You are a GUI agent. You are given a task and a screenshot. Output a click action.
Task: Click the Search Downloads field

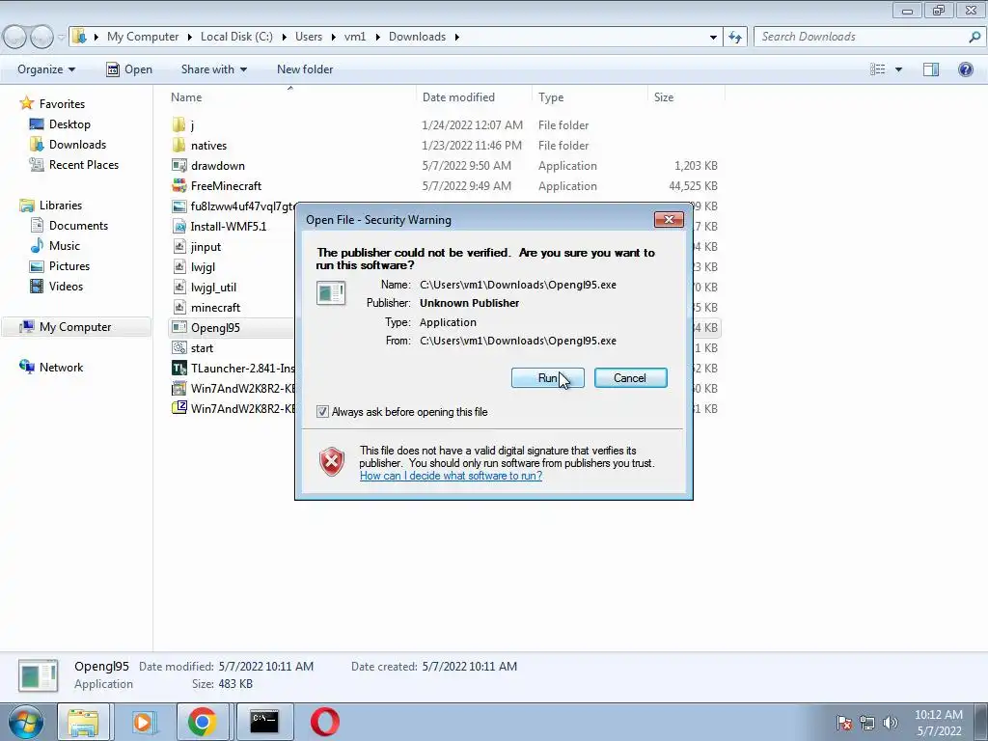click(x=862, y=37)
